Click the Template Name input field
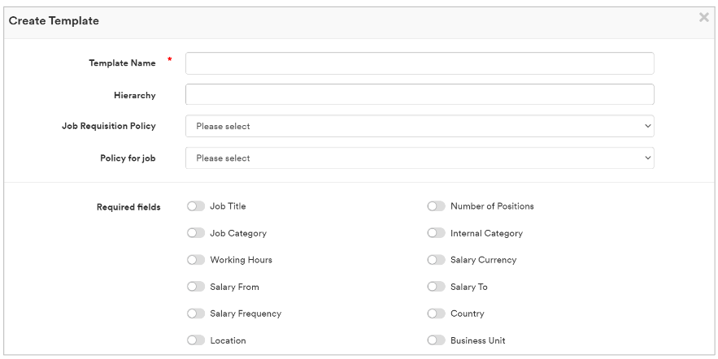This screenshot has height=359, width=718. 420,63
